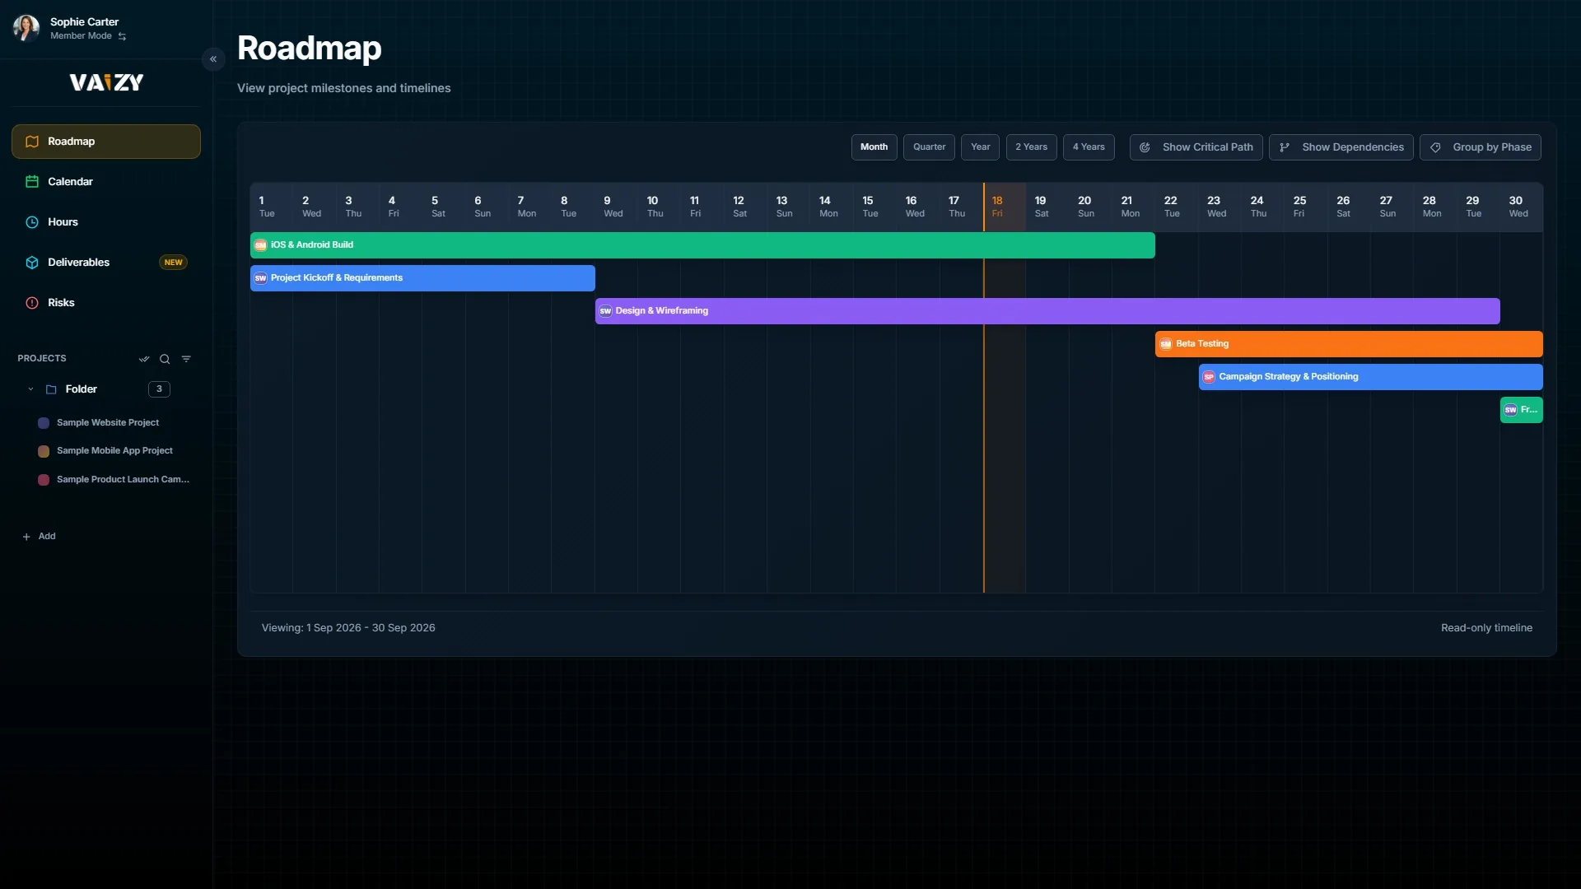Viewport: 1581px width, 889px height.
Task: Click the Campaign Strategy bar SP badge
Action: click(1209, 377)
